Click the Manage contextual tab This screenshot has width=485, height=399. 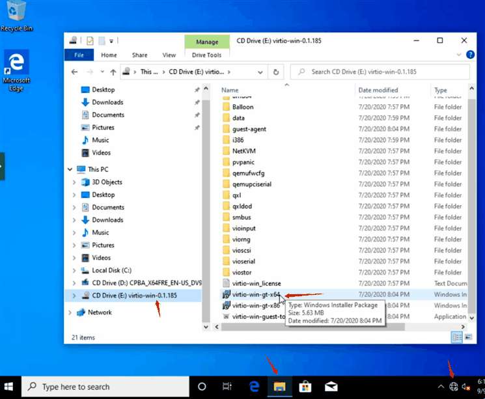click(x=207, y=42)
